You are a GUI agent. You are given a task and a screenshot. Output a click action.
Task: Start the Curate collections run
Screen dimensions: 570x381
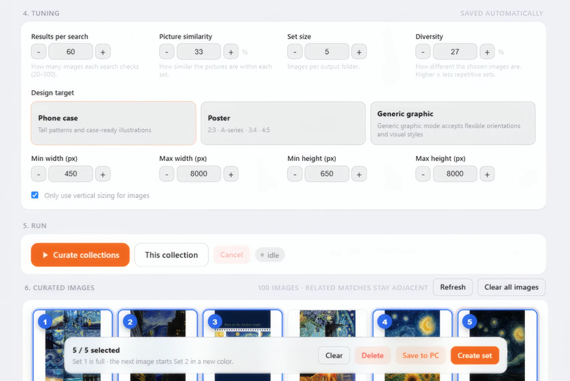click(x=80, y=255)
